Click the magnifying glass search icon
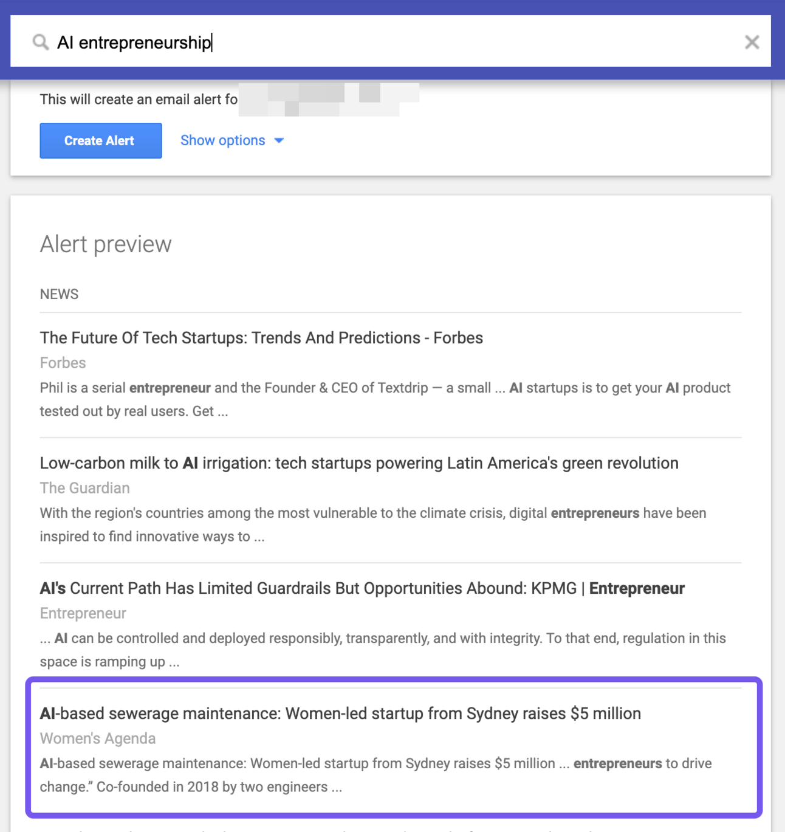Screen dimensions: 785x832 [x=41, y=42]
